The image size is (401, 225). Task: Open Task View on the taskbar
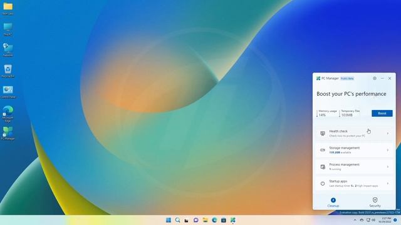click(187, 220)
